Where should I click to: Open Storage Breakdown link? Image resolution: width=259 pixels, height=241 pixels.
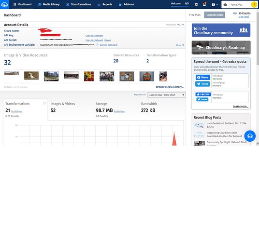(119, 111)
